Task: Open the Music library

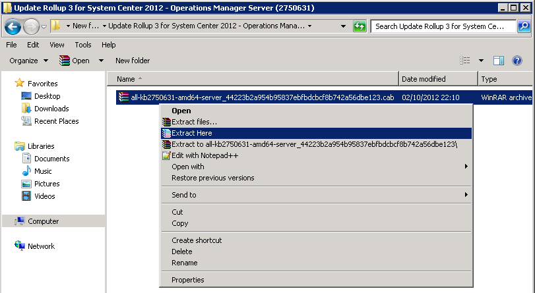Action: 43,171
